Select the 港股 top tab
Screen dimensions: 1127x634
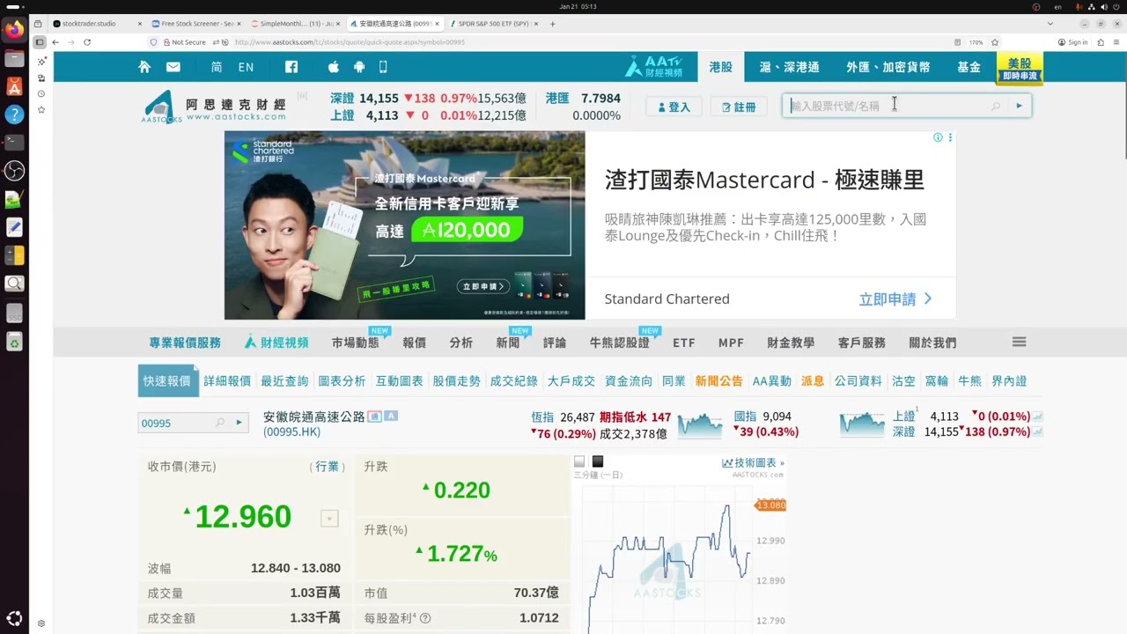click(x=720, y=67)
